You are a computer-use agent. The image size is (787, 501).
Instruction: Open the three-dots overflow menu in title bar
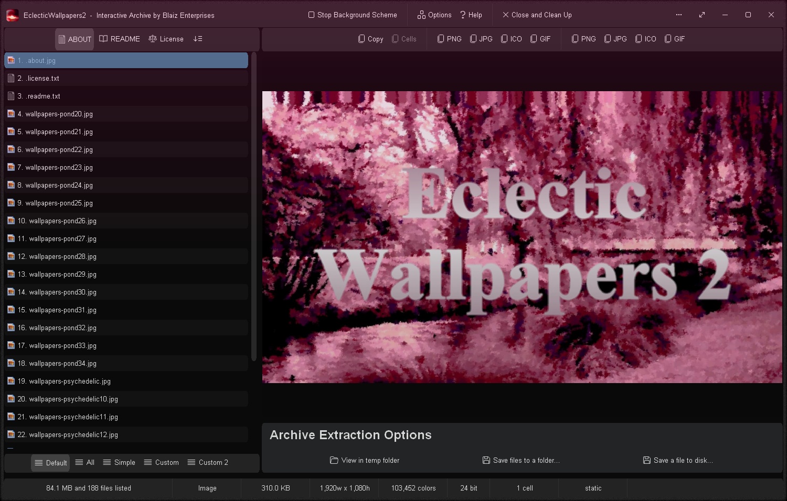point(679,15)
